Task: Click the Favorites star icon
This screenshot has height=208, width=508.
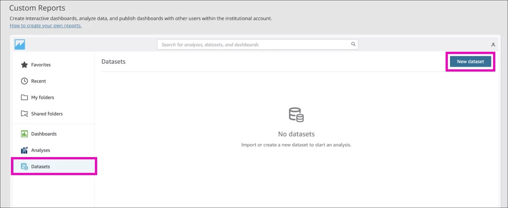Action: (25, 65)
